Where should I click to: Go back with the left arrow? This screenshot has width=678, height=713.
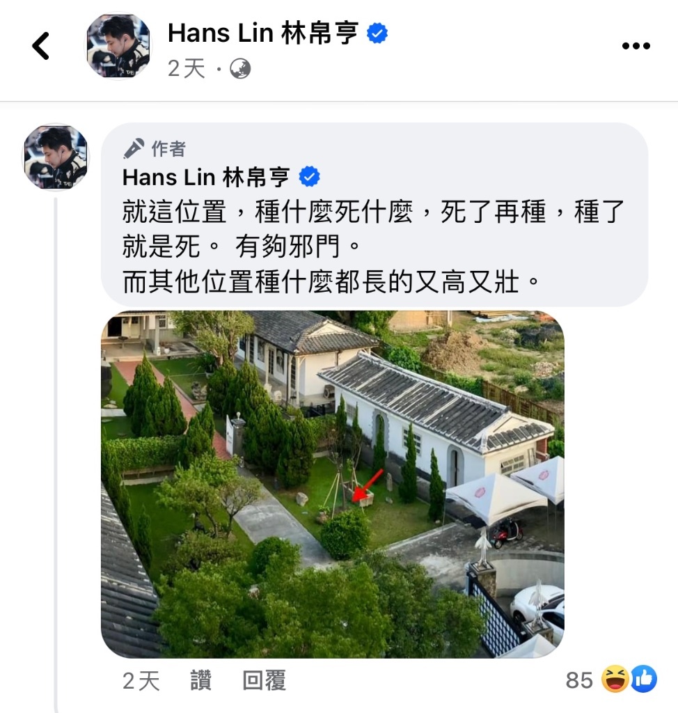pyautogui.click(x=40, y=45)
